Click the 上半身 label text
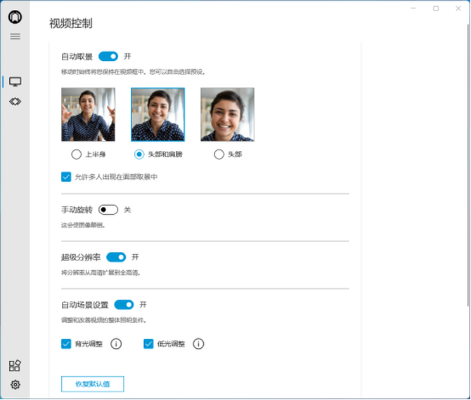This screenshot has width=471, height=400. [x=96, y=154]
